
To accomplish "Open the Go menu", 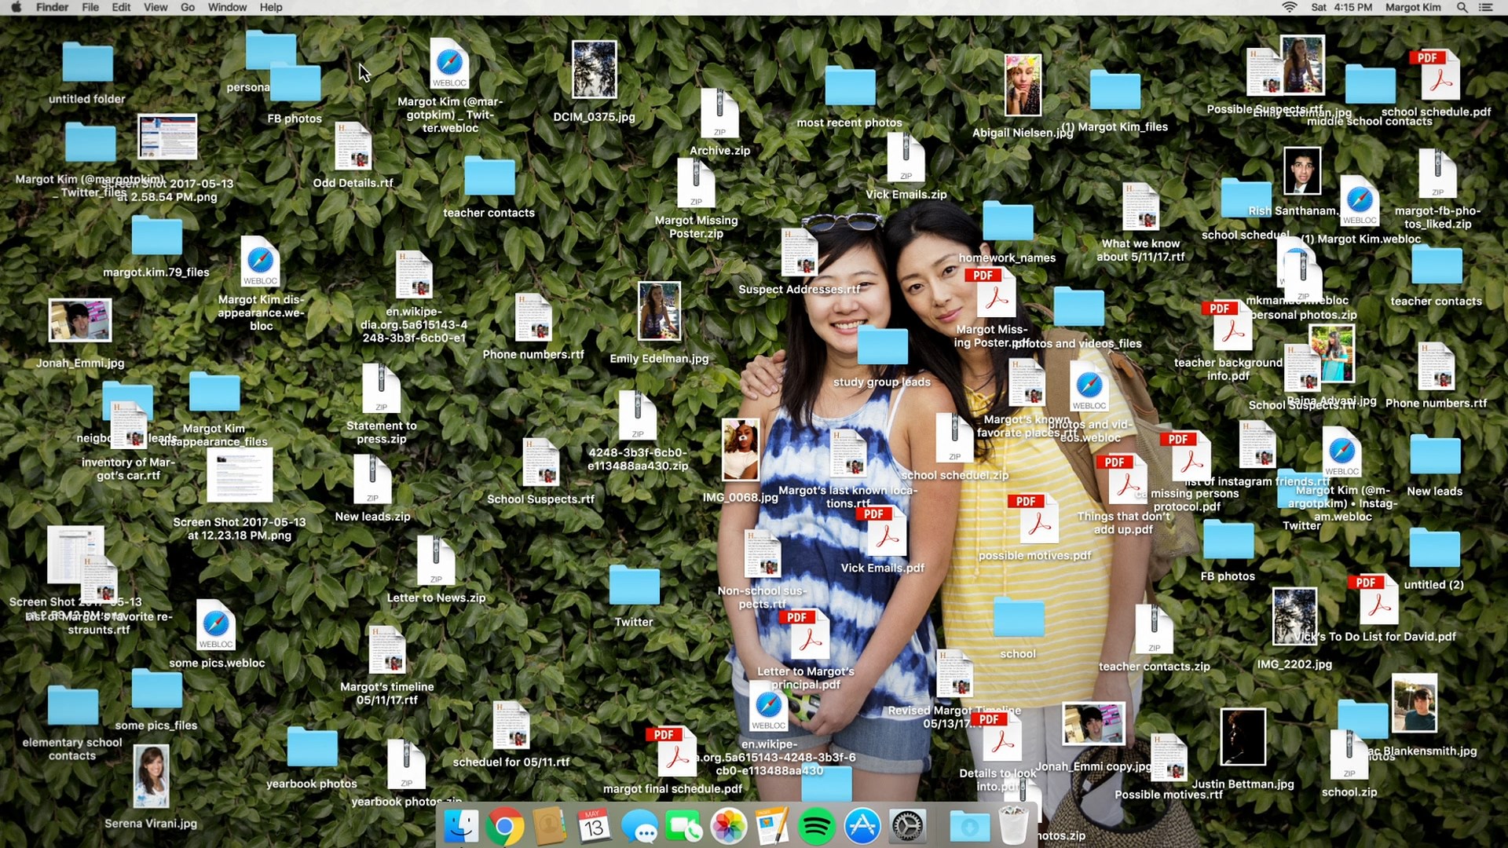I will (187, 7).
